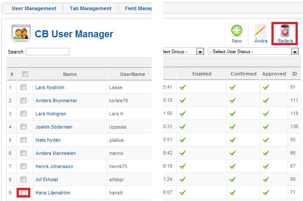Sort by the Approved column header
The width and height of the screenshot is (303, 201).
click(x=274, y=74)
